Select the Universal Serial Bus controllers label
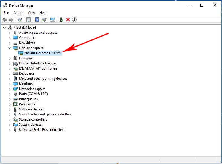 click(42, 130)
